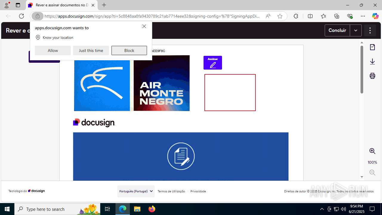Open the document pages panel icon
Screen dimensions: 382x215
coord(372,47)
